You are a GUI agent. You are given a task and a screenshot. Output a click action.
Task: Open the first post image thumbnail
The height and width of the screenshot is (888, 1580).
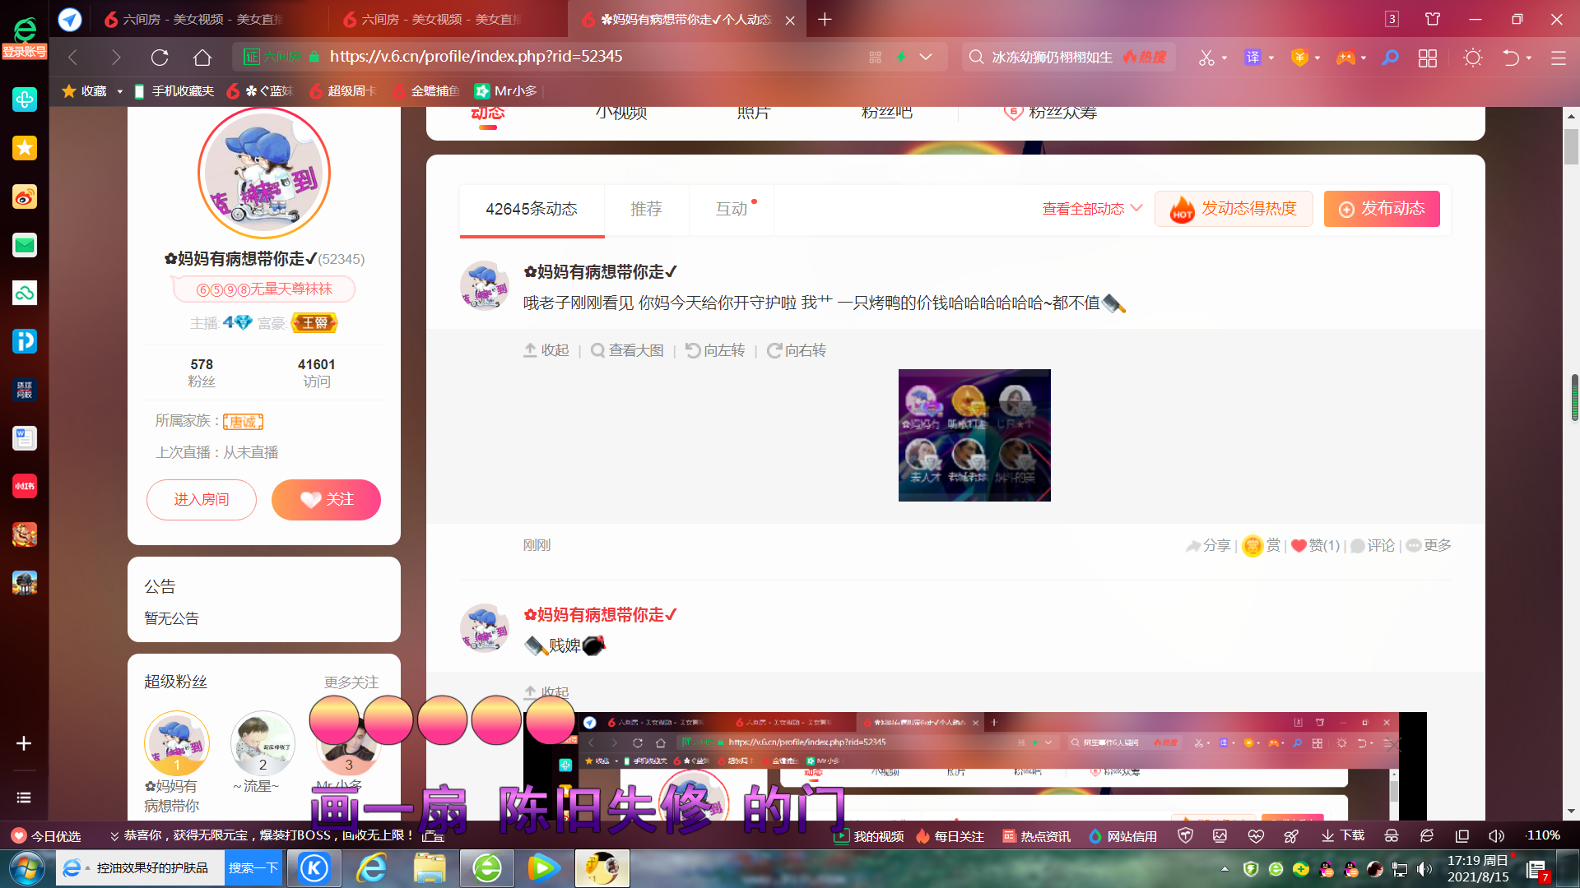click(974, 435)
